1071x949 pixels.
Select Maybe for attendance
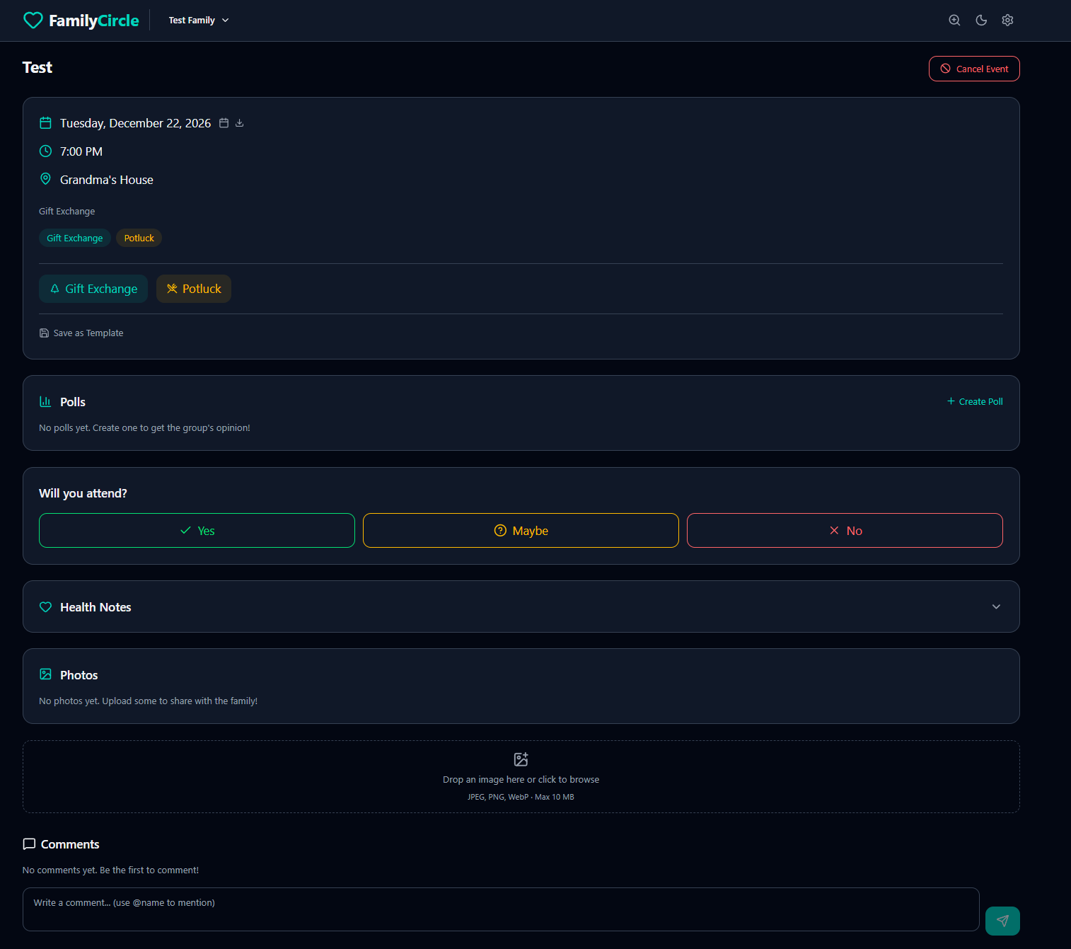click(521, 531)
